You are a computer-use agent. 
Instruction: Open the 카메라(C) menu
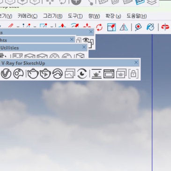click(x=28, y=16)
